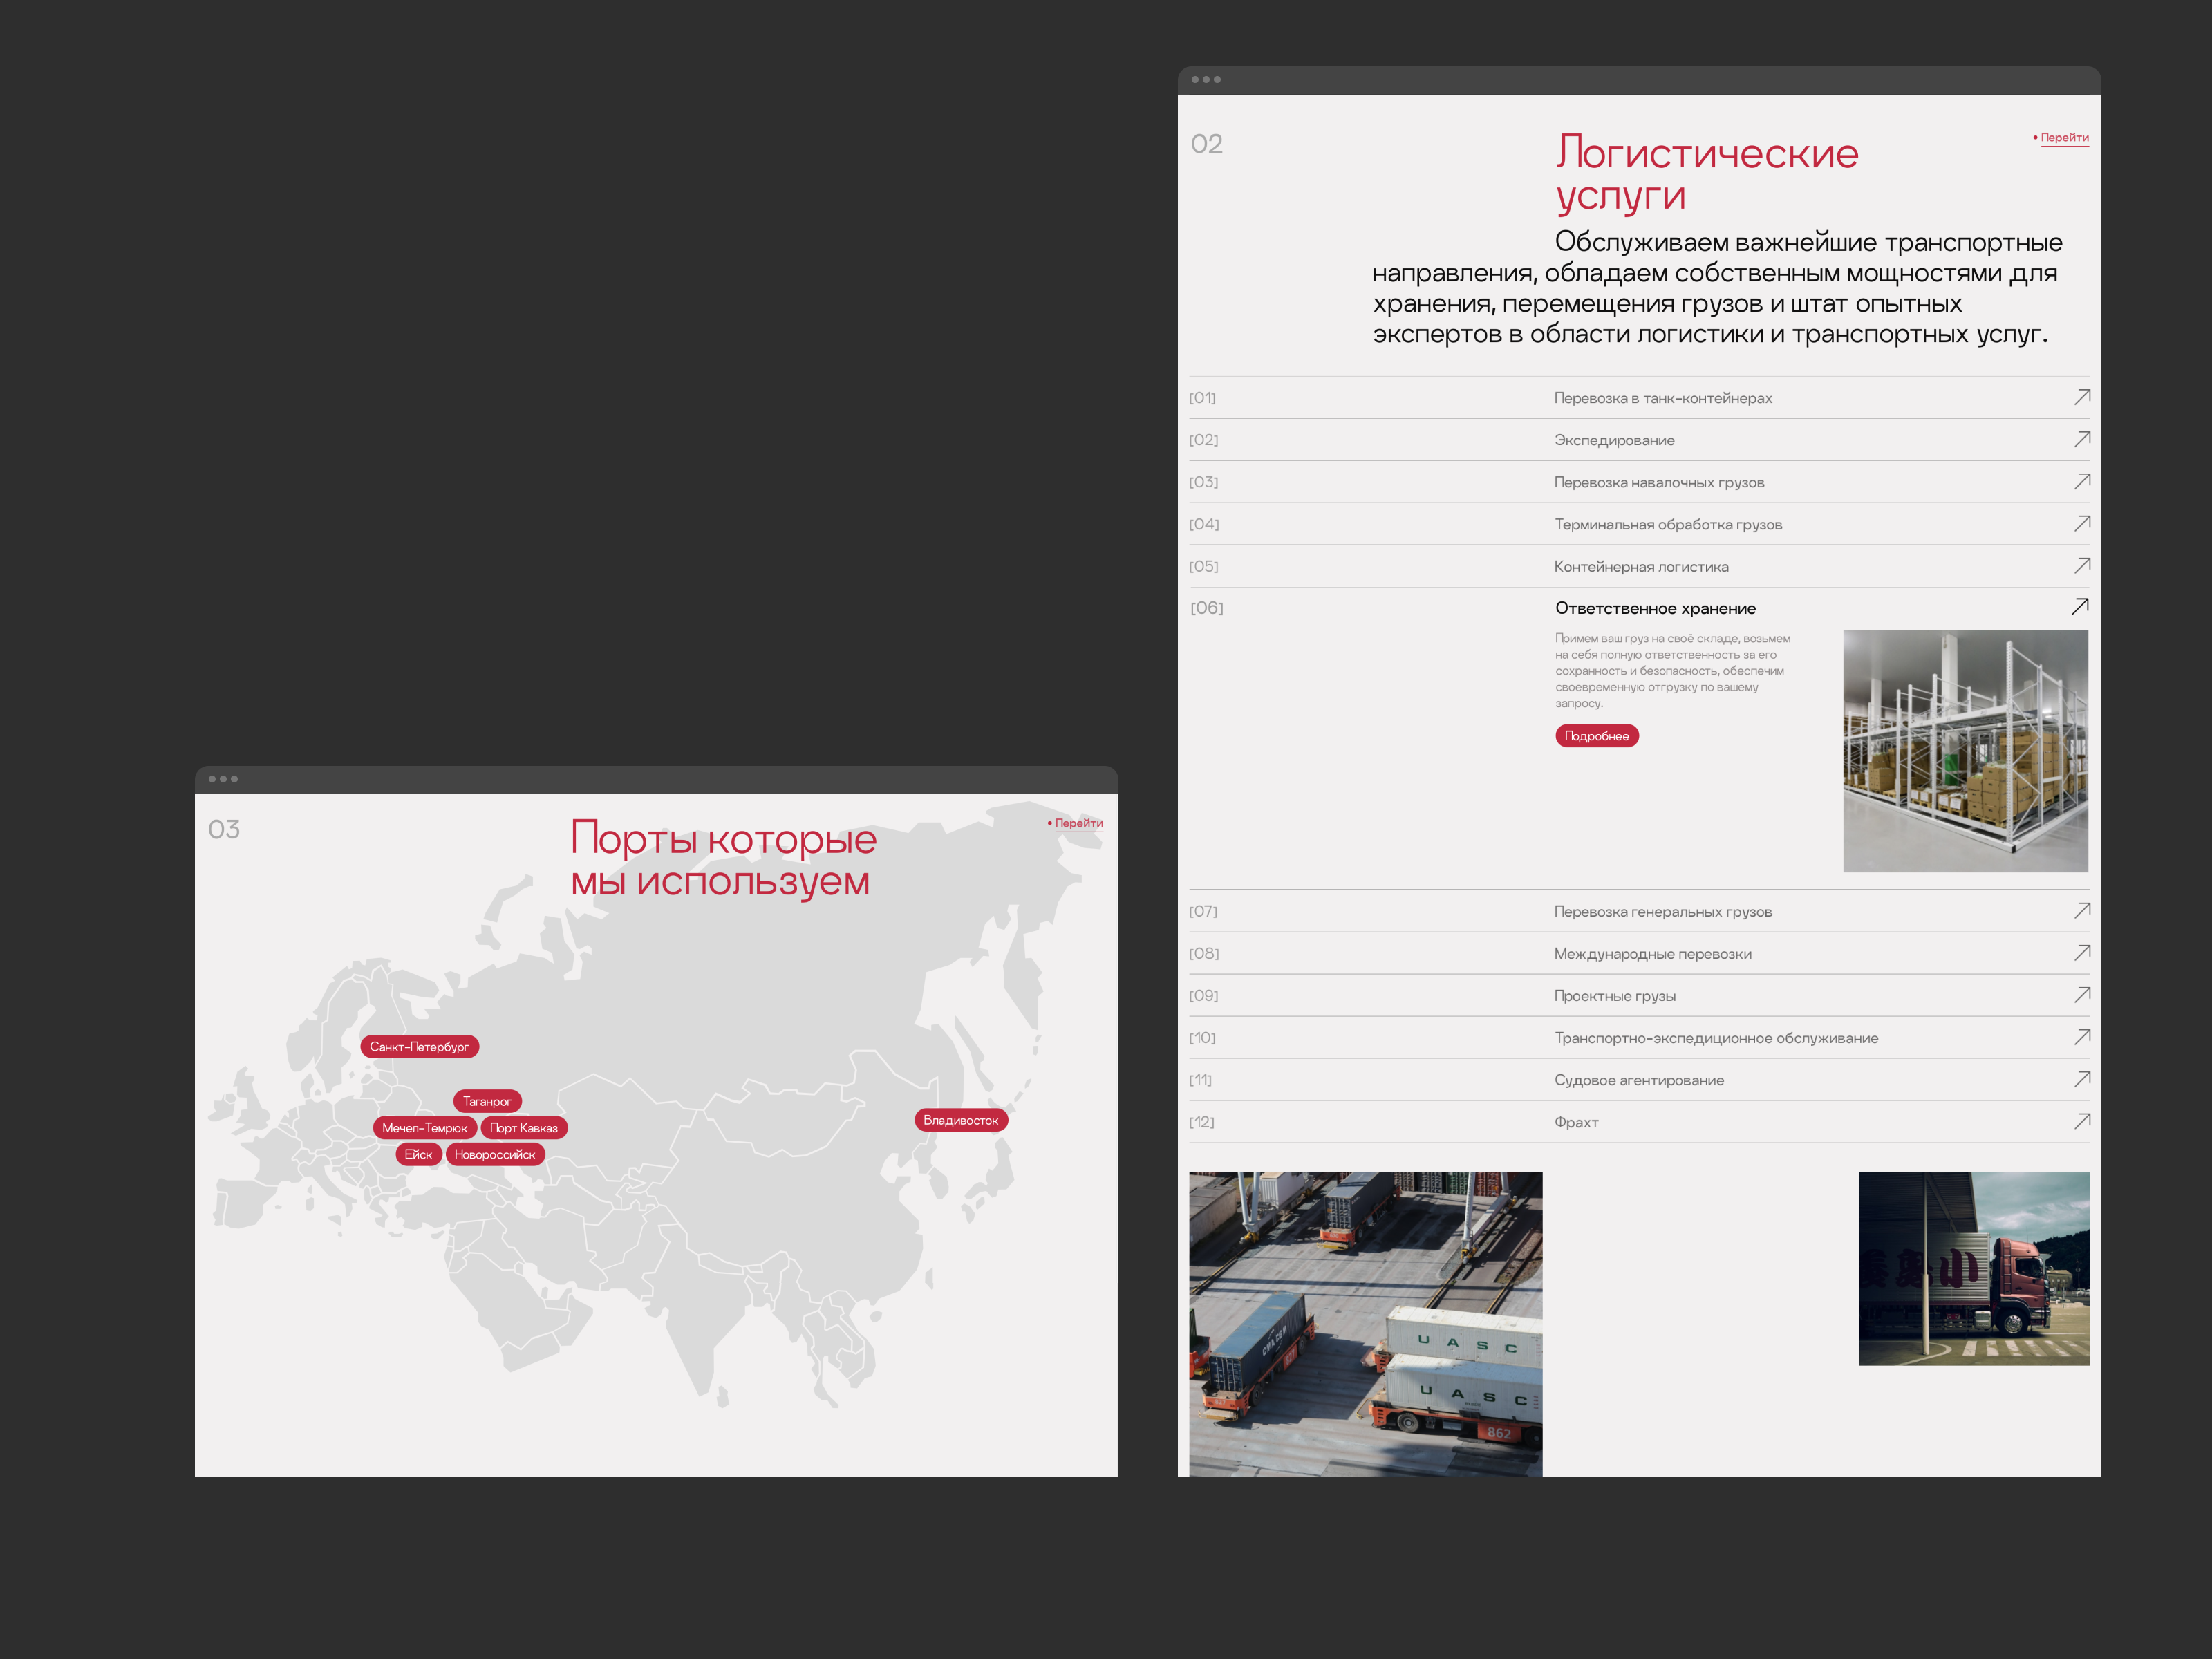Select the Санкт-Петербург port tag

pos(419,1047)
